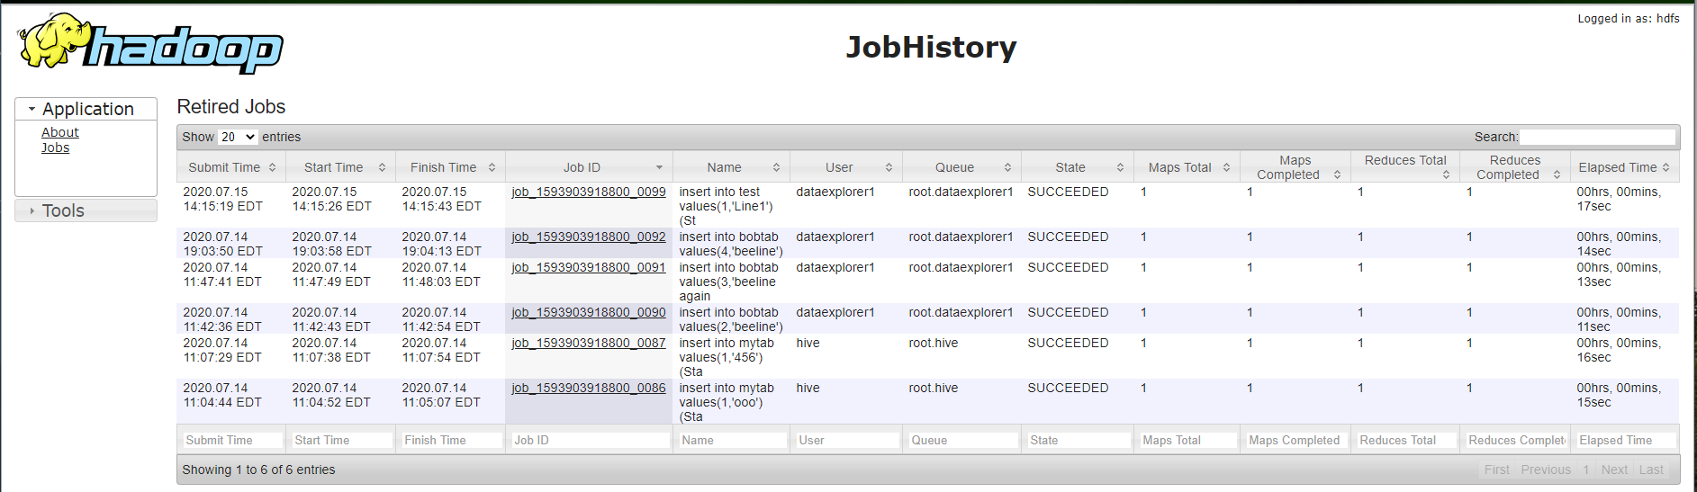Click the Hadoop elephant logo
The width and height of the screenshot is (1697, 492).
150,43
